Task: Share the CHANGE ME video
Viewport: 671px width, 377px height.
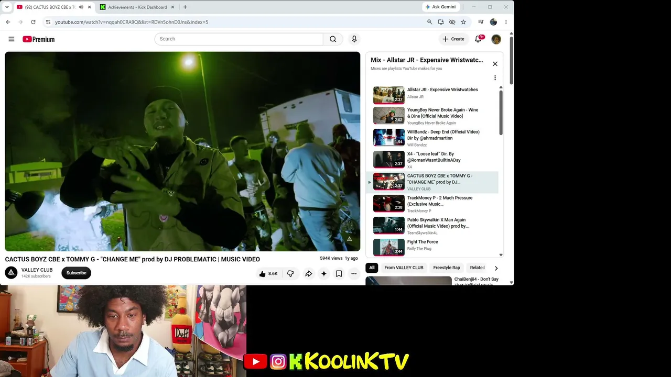Action: 309,274
